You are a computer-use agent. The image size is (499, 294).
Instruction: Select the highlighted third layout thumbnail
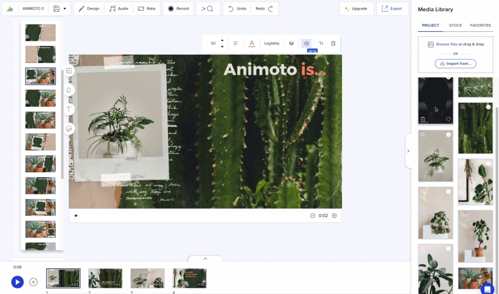point(40,77)
